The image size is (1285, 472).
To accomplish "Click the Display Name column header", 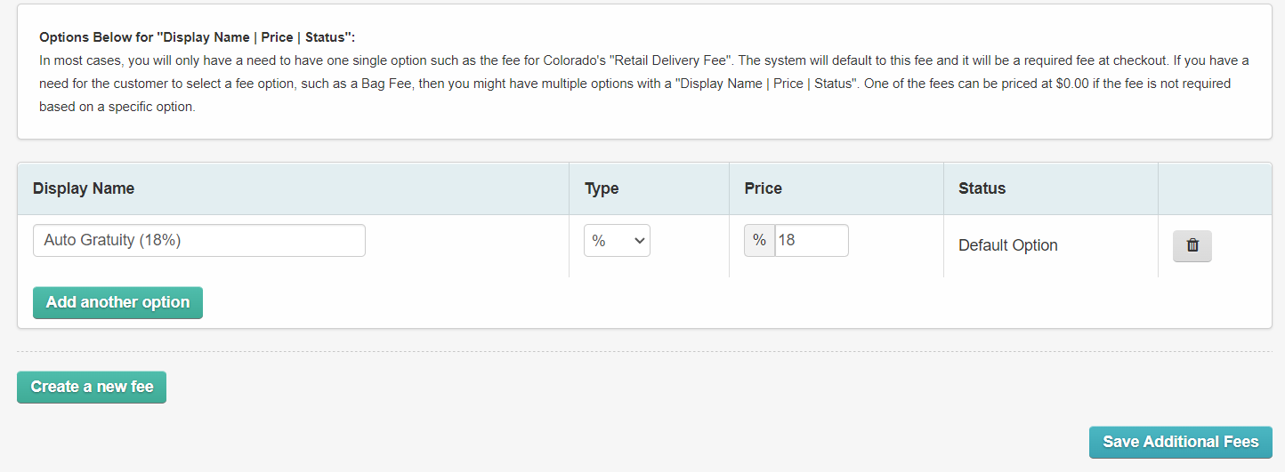I will [x=84, y=188].
